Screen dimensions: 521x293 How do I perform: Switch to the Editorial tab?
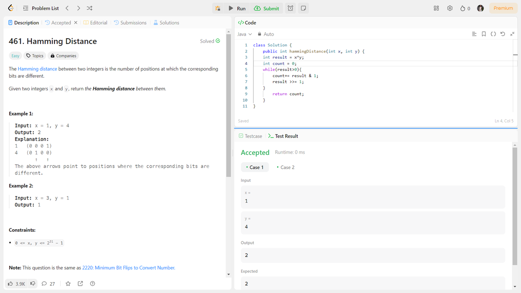[x=96, y=23]
